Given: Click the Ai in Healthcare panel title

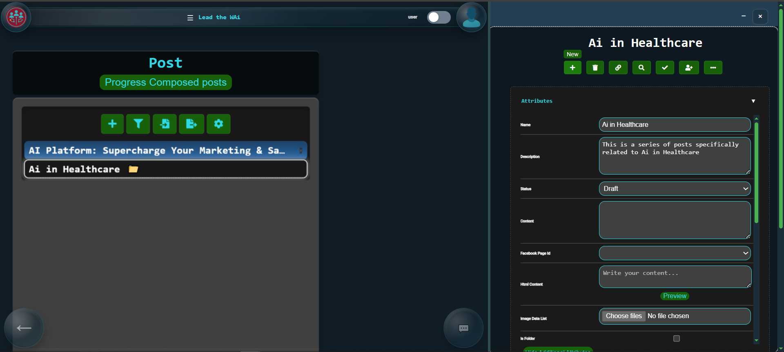Looking at the screenshot, I should coord(645,43).
